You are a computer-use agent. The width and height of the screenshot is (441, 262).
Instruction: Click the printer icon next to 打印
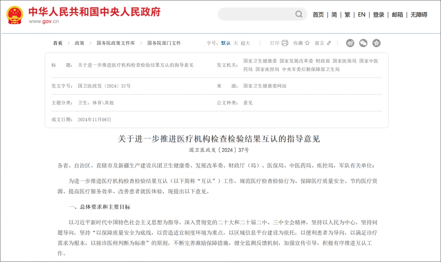tap(285, 43)
